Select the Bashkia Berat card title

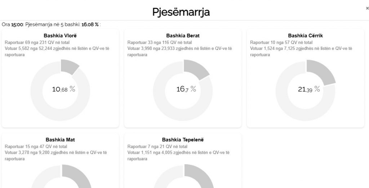(183, 36)
